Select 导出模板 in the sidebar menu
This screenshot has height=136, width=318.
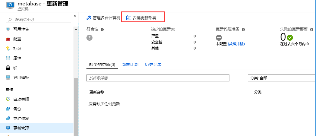(x=21, y=77)
